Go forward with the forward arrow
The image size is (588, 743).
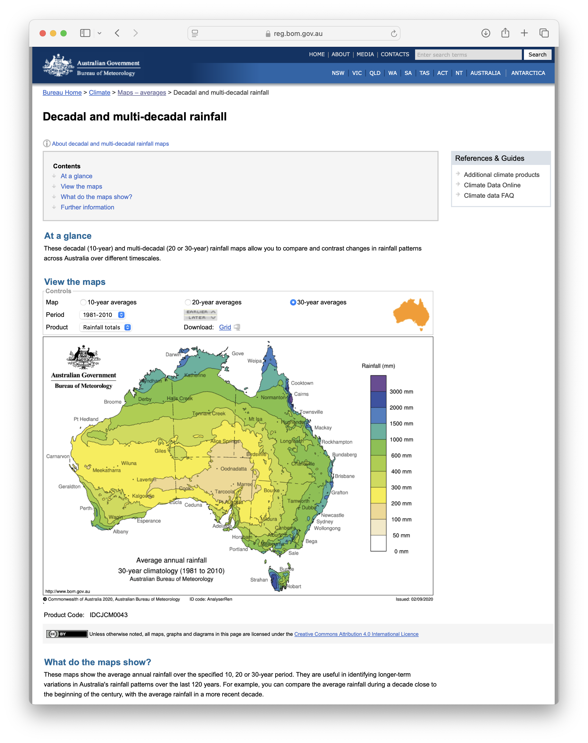(136, 33)
